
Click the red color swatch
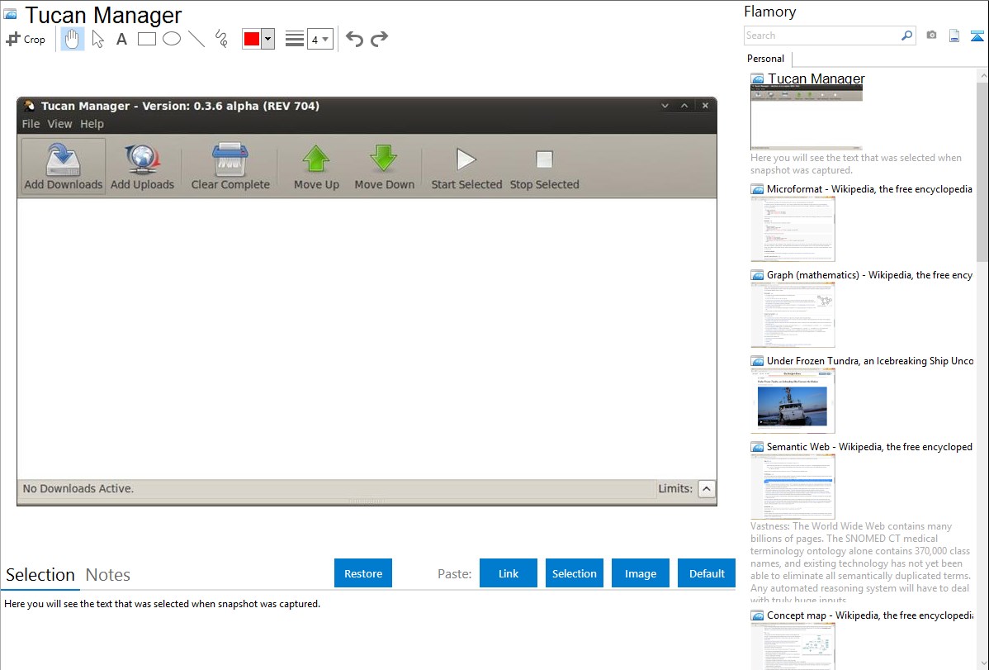click(252, 39)
